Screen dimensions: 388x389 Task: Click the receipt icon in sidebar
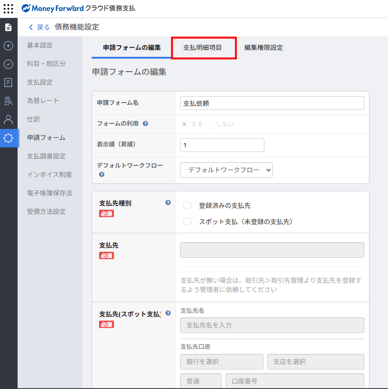8,83
